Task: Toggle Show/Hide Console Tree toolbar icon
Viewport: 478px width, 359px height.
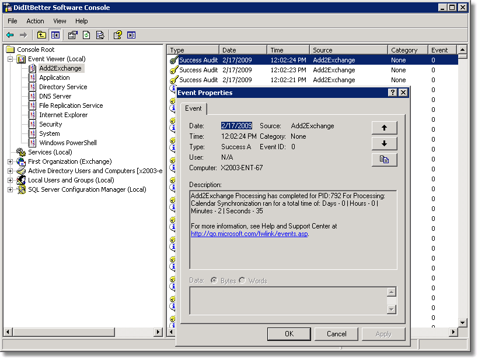Action: coord(55,36)
